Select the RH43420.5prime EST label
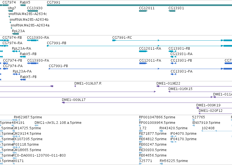Image resolution: width=232 pixels, height=165 pixels. (173, 128)
